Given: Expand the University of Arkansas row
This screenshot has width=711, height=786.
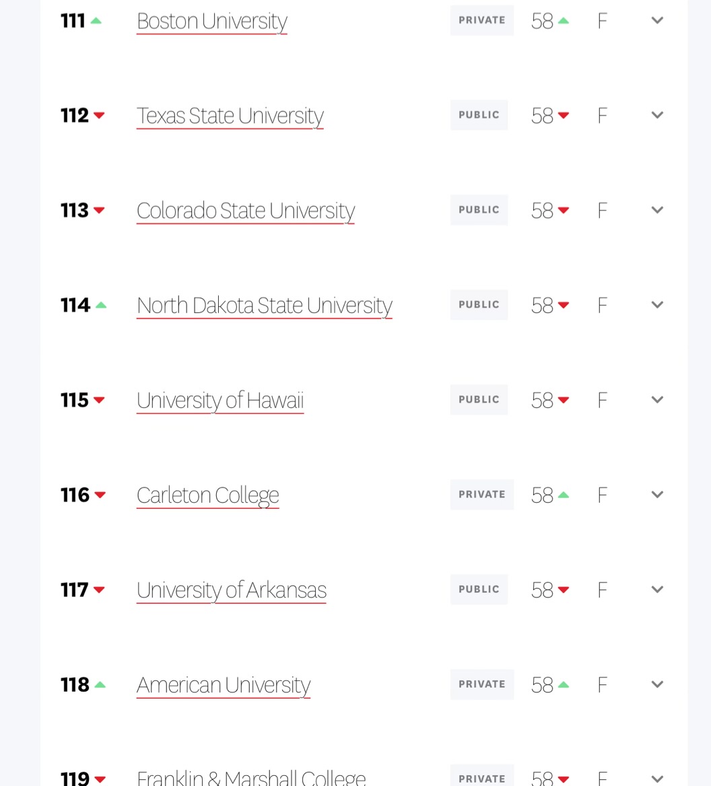Looking at the screenshot, I should [657, 589].
